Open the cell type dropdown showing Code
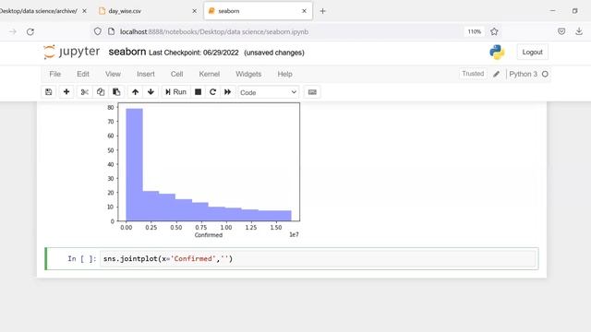The width and height of the screenshot is (591, 332). [269, 92]
